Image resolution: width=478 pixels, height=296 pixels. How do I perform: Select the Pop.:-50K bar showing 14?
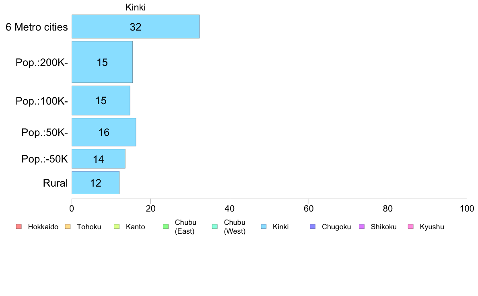pyautogui.click(x=99, y=158)
